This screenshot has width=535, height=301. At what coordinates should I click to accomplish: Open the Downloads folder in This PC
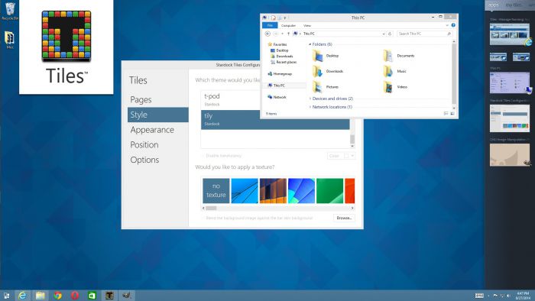click(328, 71)
